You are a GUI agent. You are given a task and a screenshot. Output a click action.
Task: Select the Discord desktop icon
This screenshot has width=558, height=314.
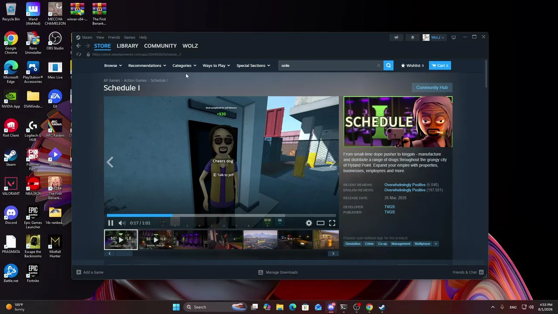point(11,215)
